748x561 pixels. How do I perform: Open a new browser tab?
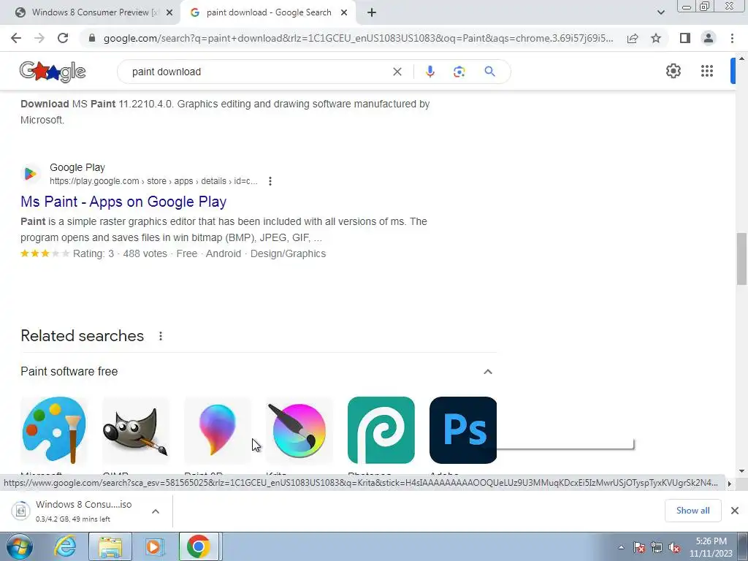[372, 13]
